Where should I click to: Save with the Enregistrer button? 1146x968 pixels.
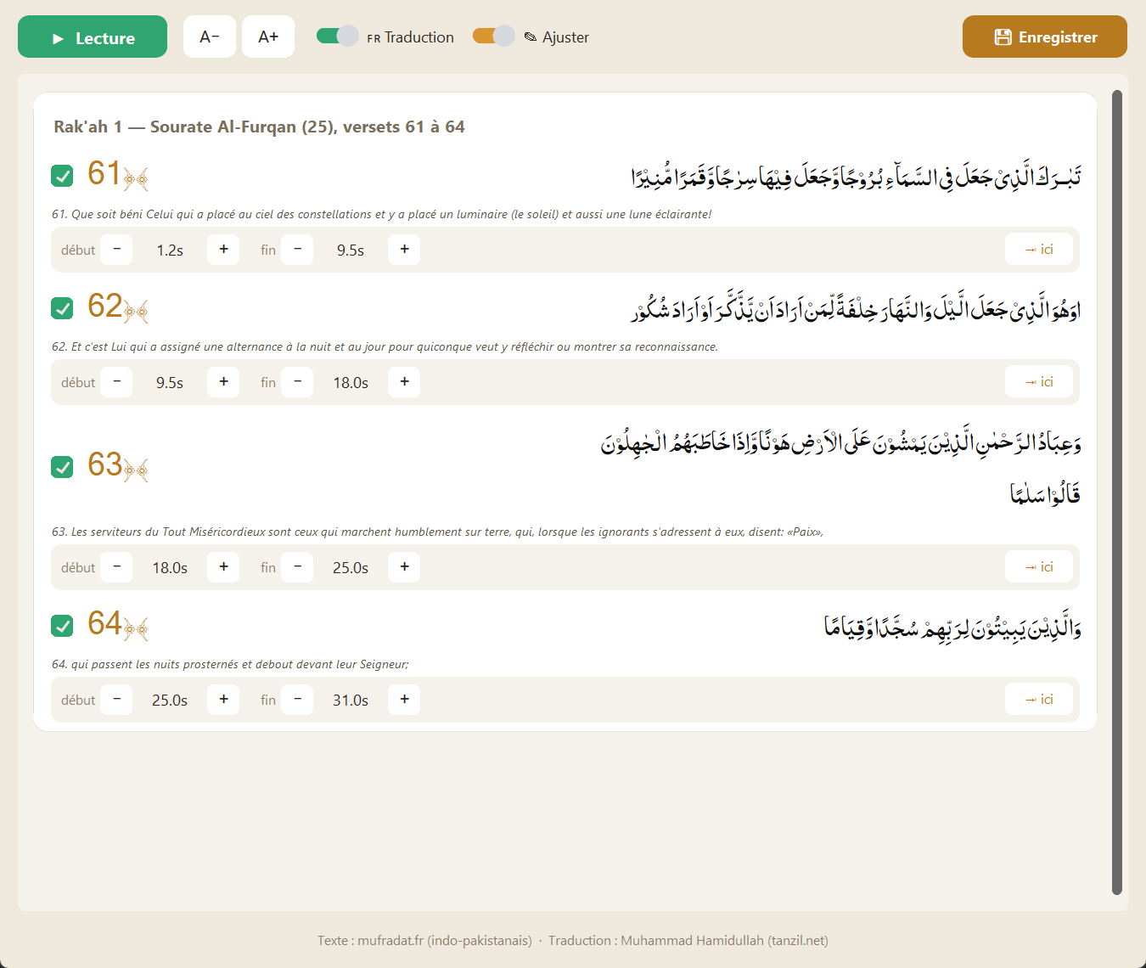pos(1045,37)
